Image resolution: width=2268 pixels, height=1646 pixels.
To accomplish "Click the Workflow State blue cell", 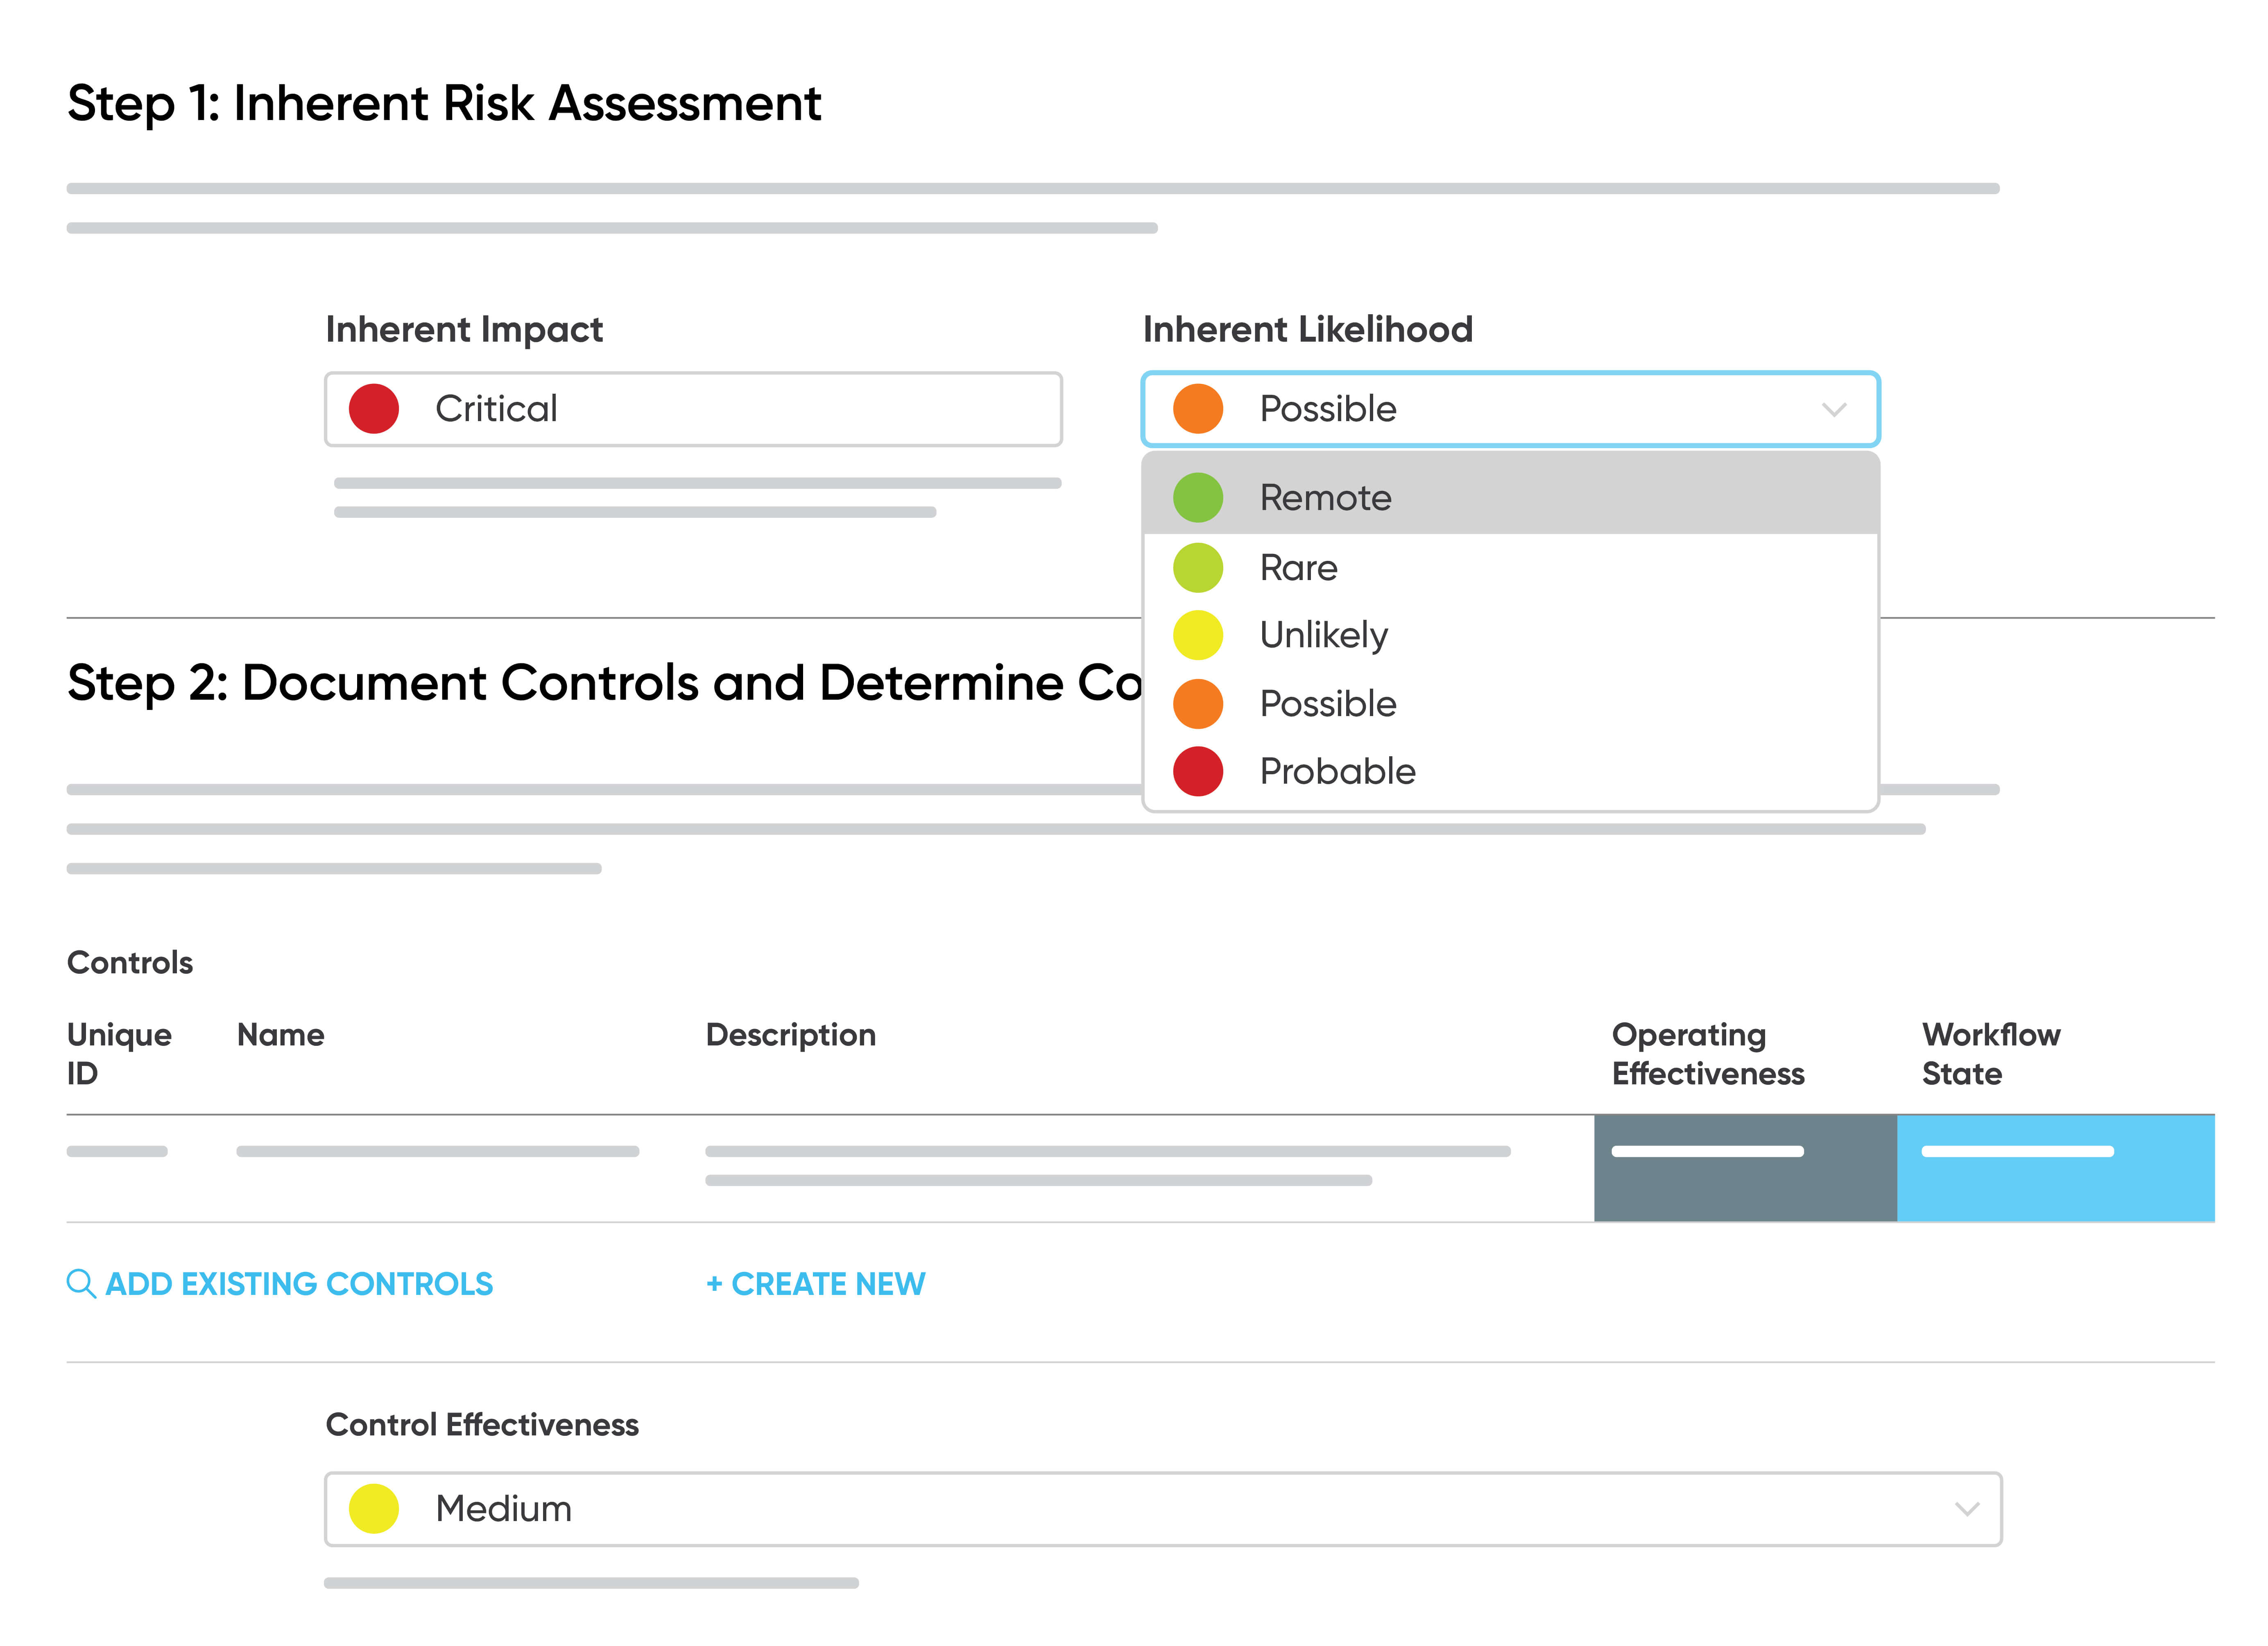I will point(2055,1168).
